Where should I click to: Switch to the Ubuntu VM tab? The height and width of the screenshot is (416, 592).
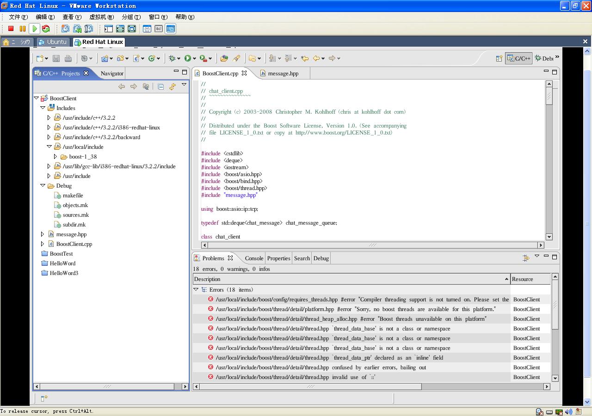(x=53, y=42)
